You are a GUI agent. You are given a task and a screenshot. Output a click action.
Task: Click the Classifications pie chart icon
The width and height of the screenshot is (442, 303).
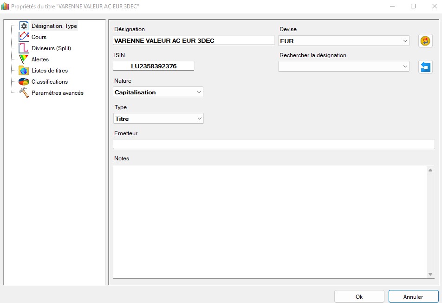pyautogui.click(x=24, y=82)
